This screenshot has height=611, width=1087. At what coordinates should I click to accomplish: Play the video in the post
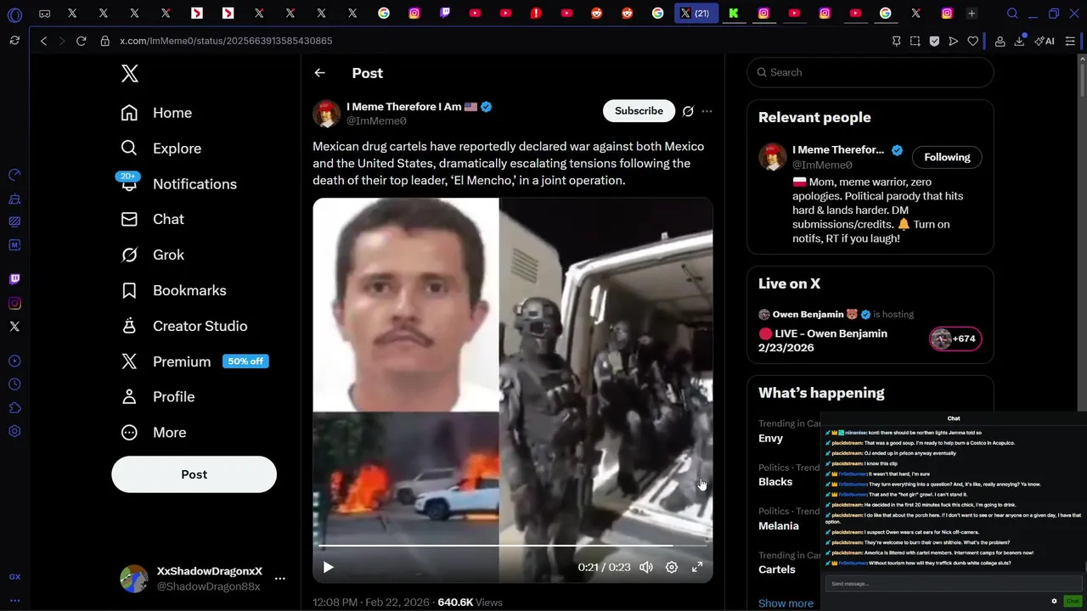pyautogui.click(x=329, y=567)
